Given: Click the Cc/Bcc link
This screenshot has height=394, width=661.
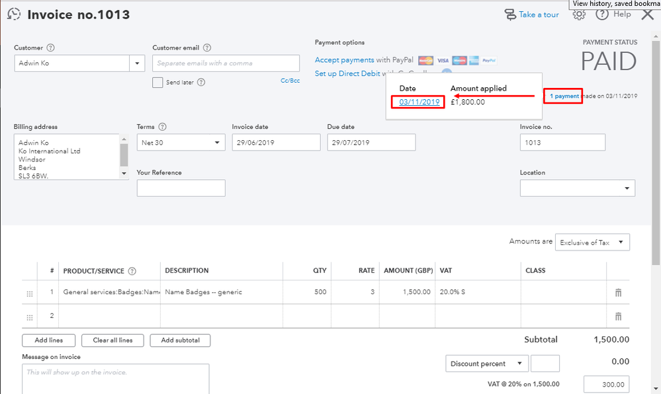Looking at the screenshot, I should [290, 81].
